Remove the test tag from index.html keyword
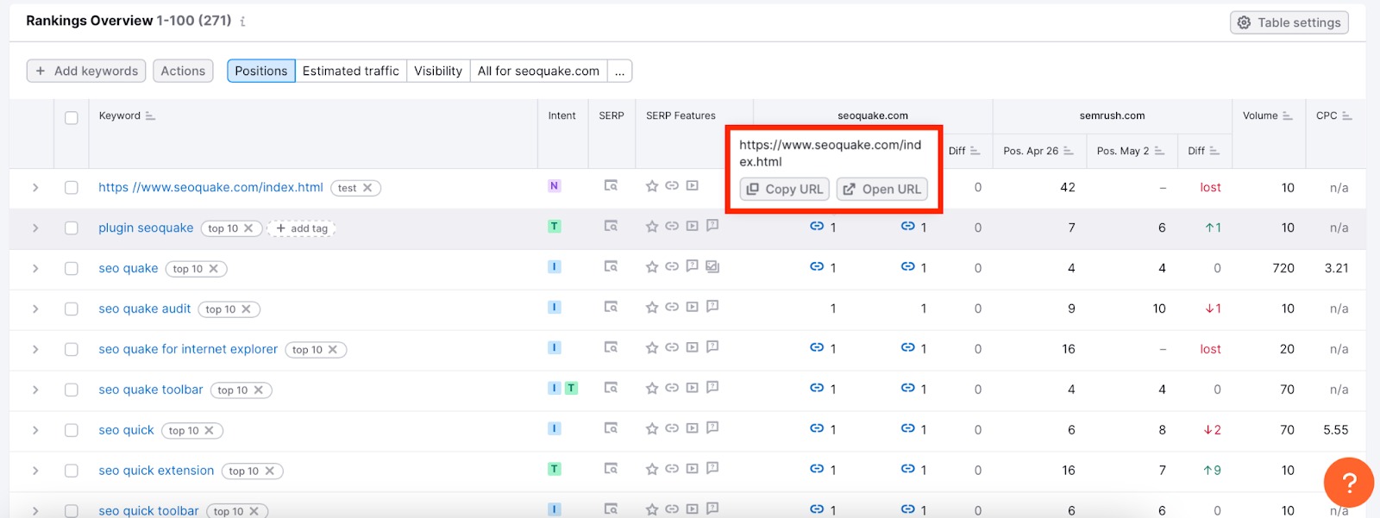Viewport: 1380px width, 518px height. tap(367, 188)
